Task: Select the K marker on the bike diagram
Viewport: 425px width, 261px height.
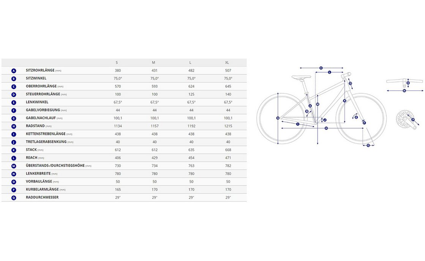Action: click(x=344, y=101)
